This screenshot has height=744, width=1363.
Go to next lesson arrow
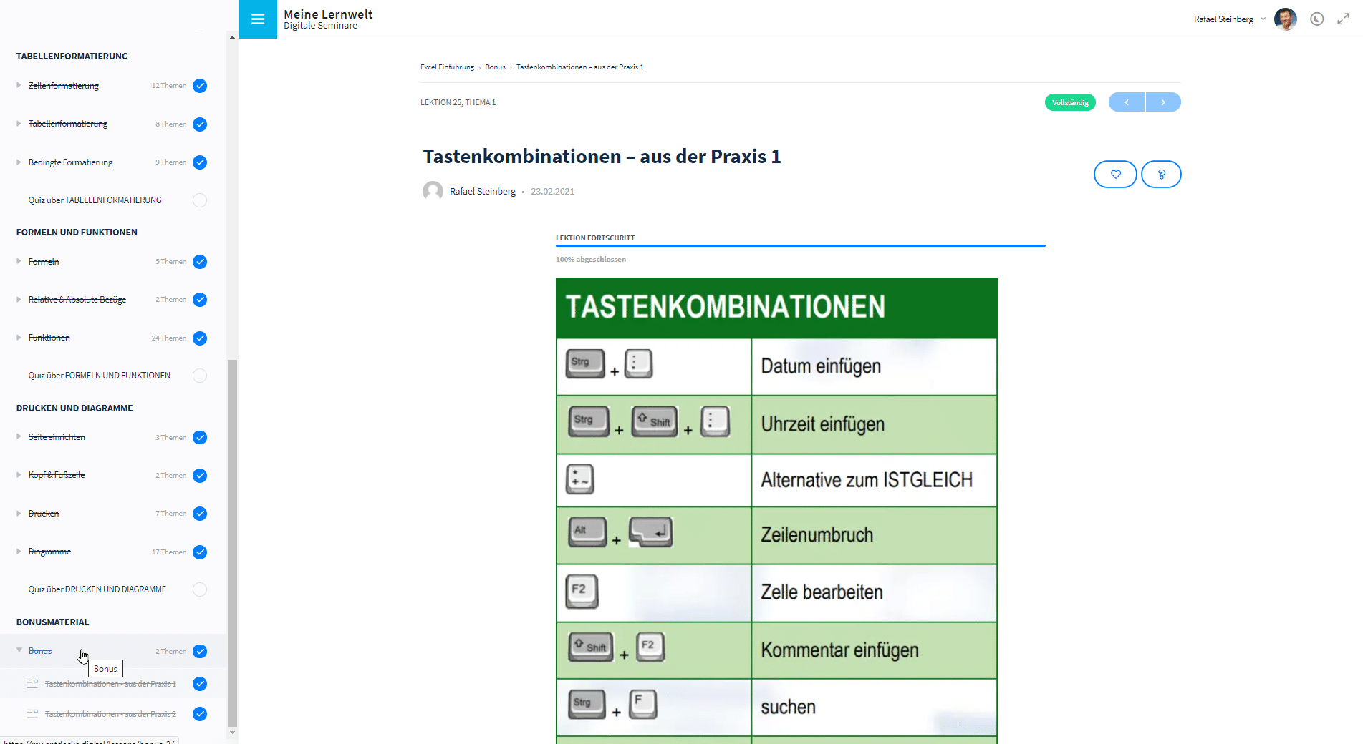pos(1163,102)
